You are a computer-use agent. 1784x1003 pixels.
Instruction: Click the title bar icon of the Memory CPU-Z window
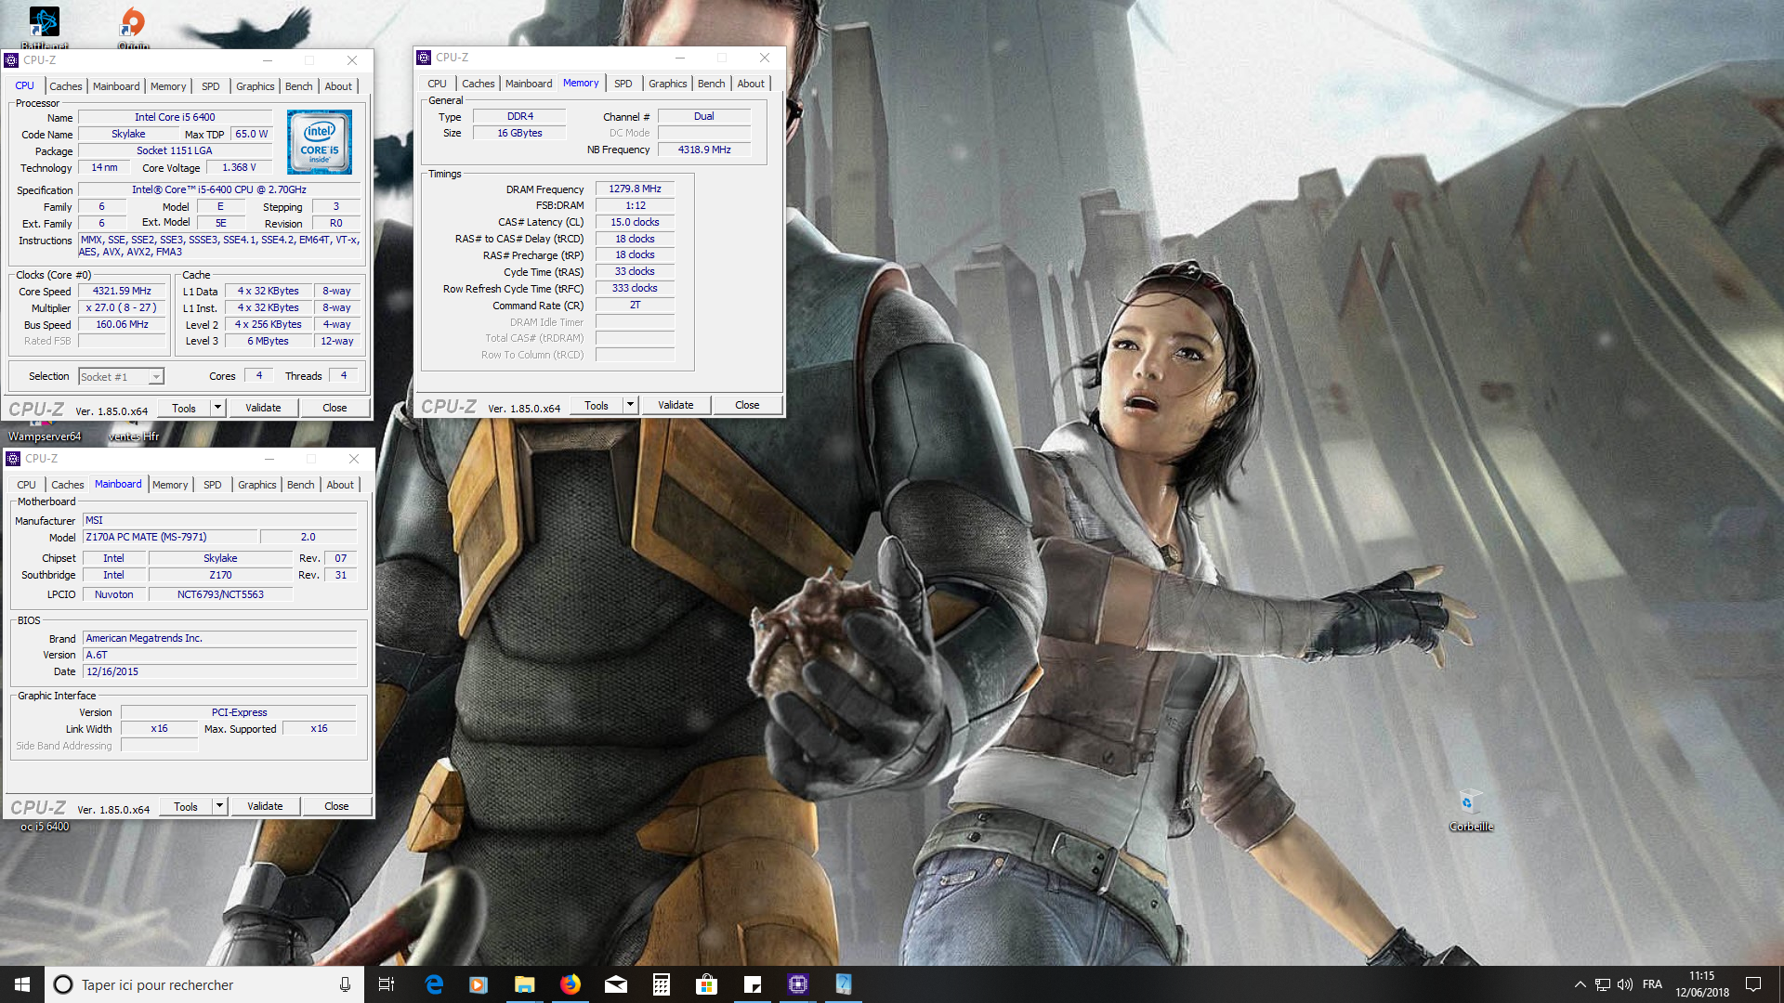(424, 58)
